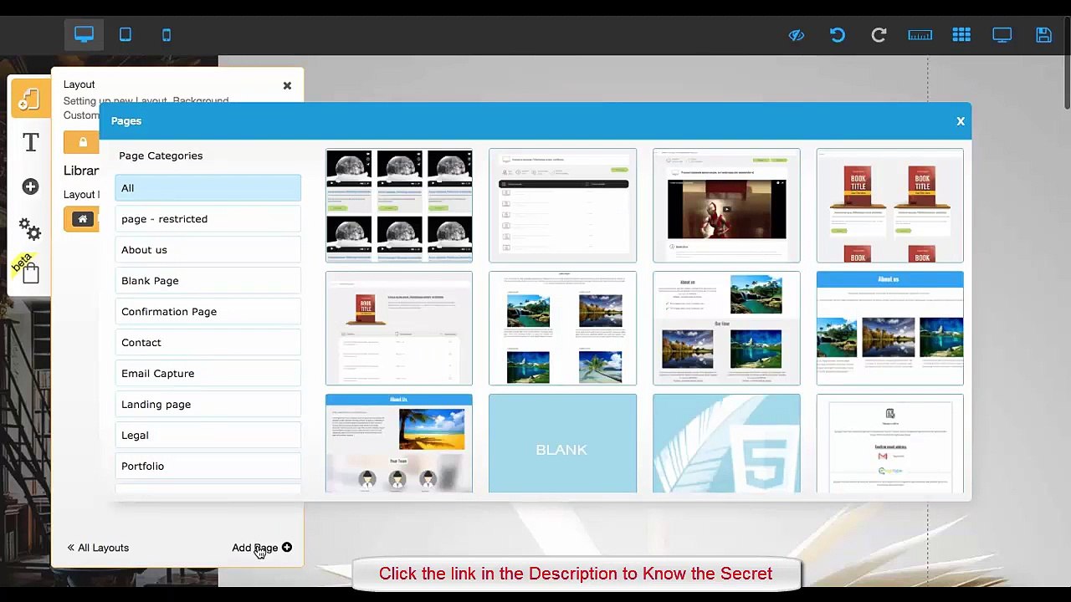Select the Text tool in sidebar

pyautogui.click(x=30, y=143)
